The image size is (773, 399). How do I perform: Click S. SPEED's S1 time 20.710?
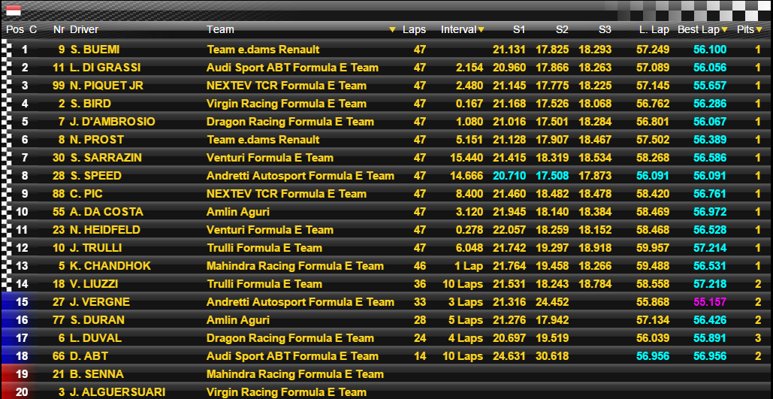509,176
